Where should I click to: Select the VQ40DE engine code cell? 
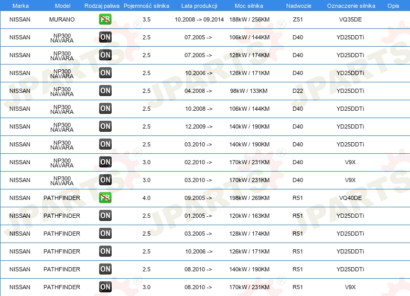click(350, 198)
